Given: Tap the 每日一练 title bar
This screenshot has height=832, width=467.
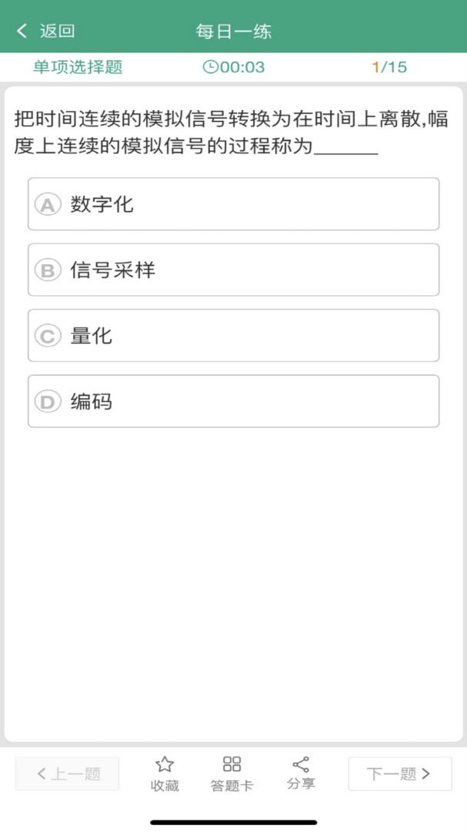Looking at the screenshot, I should tap(233, 29).
